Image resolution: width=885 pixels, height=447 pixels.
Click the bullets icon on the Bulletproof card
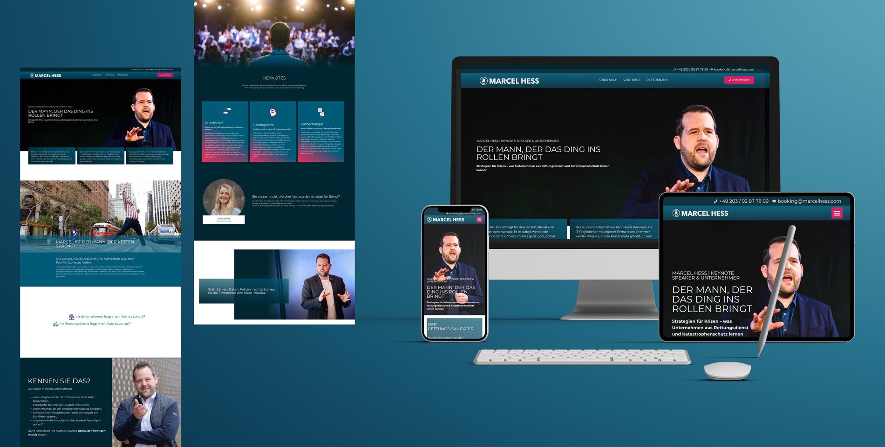(x=226, y=111)
